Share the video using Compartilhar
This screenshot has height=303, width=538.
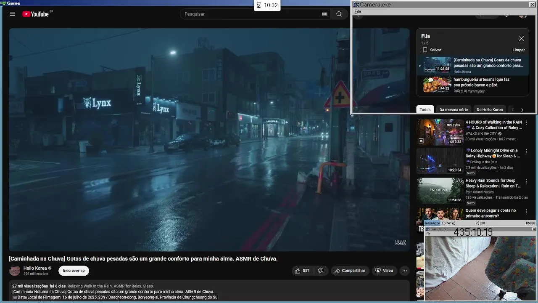(350, 271)
